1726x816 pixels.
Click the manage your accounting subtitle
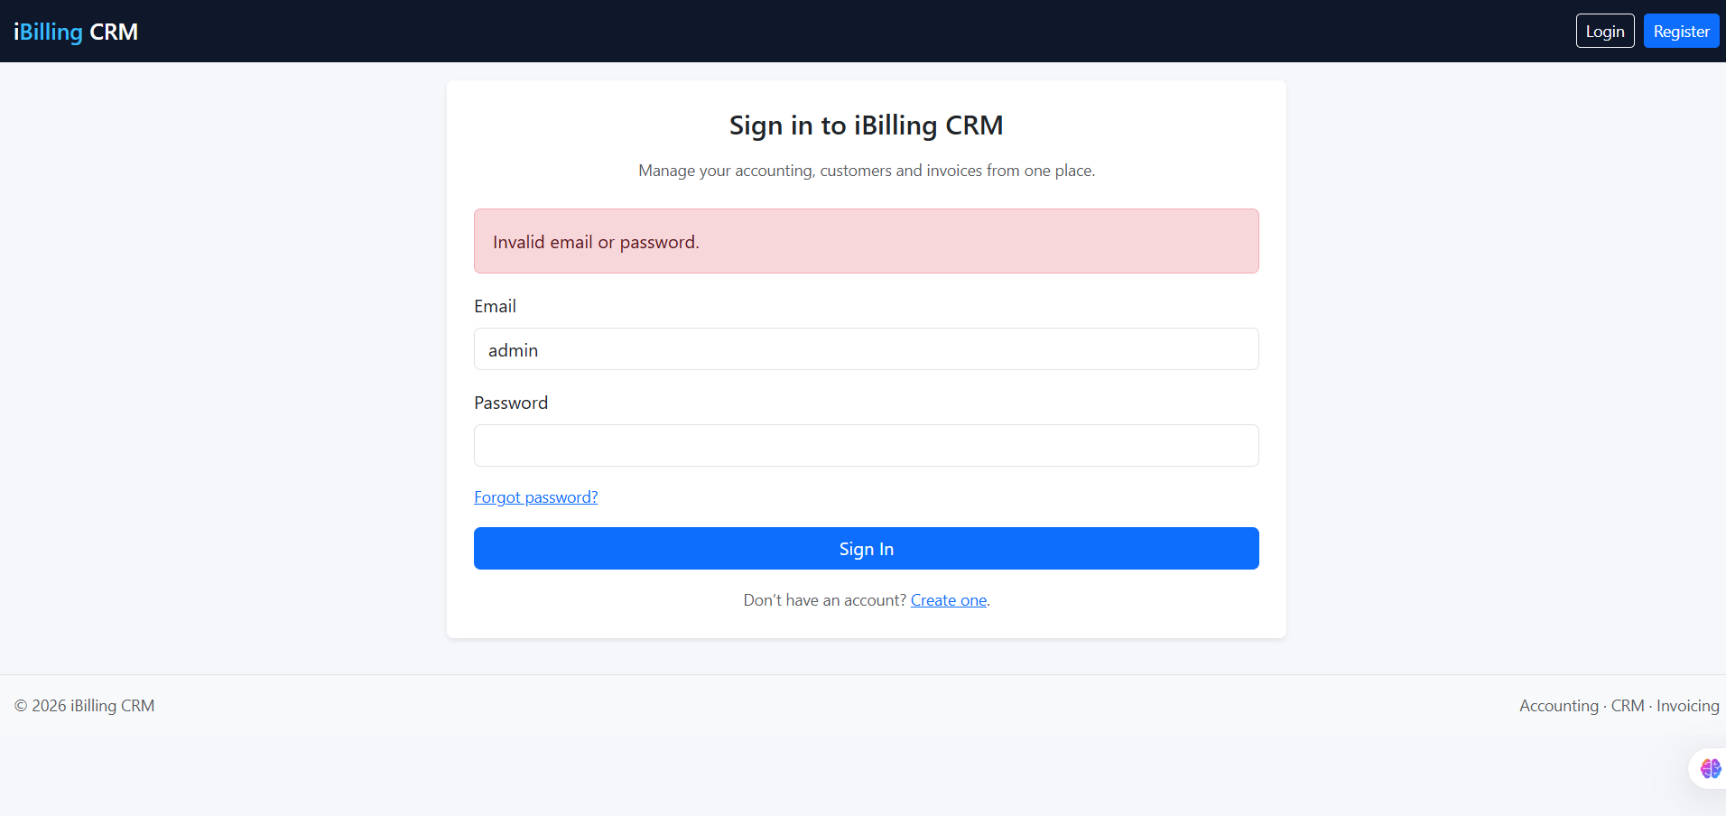coord(866,170)
